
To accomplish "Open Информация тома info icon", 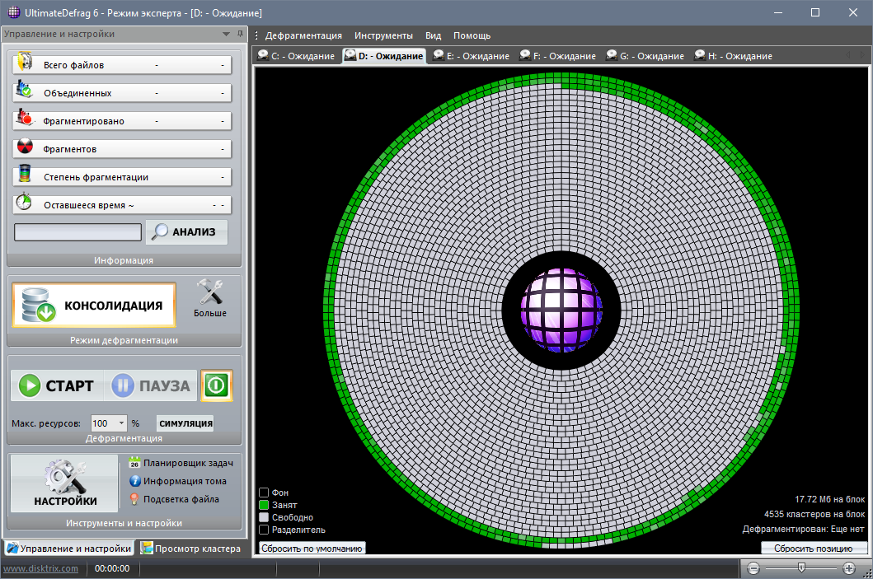I will [134, 481].
